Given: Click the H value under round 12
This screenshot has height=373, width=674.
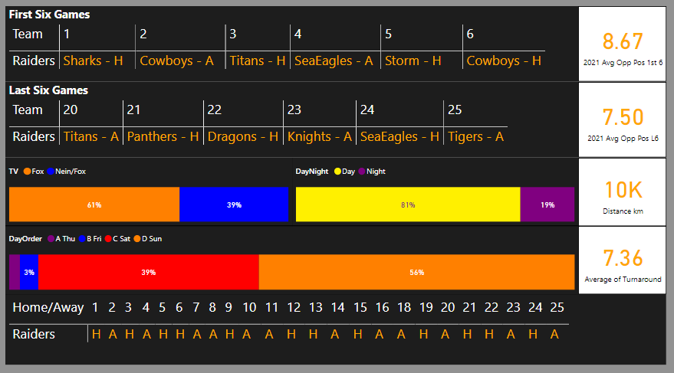Looking at the screenshot, I should [x=291, y=334].
